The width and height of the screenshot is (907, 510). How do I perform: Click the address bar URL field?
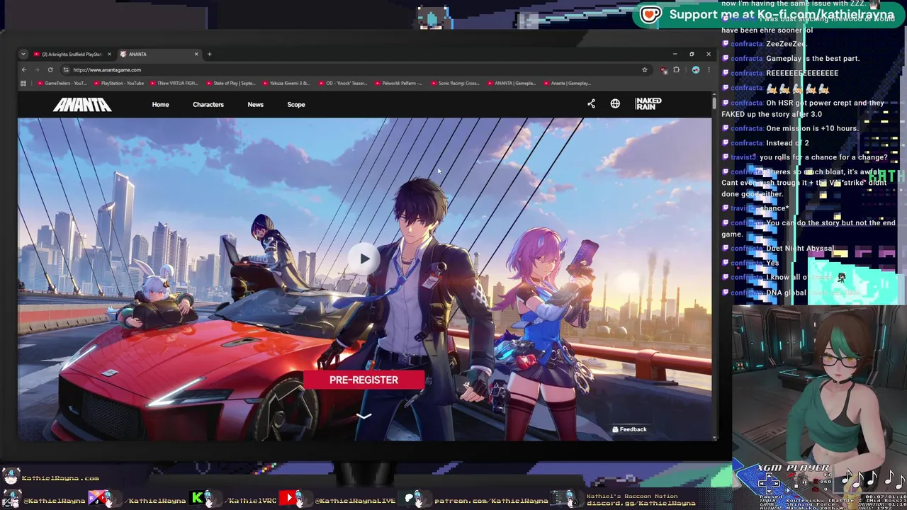[x=354, y=69]
